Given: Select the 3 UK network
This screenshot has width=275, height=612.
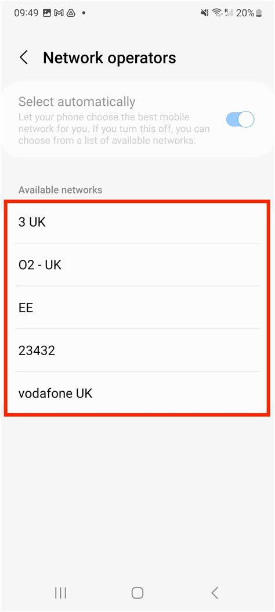Looking at the screenshot, I should 137,222.
